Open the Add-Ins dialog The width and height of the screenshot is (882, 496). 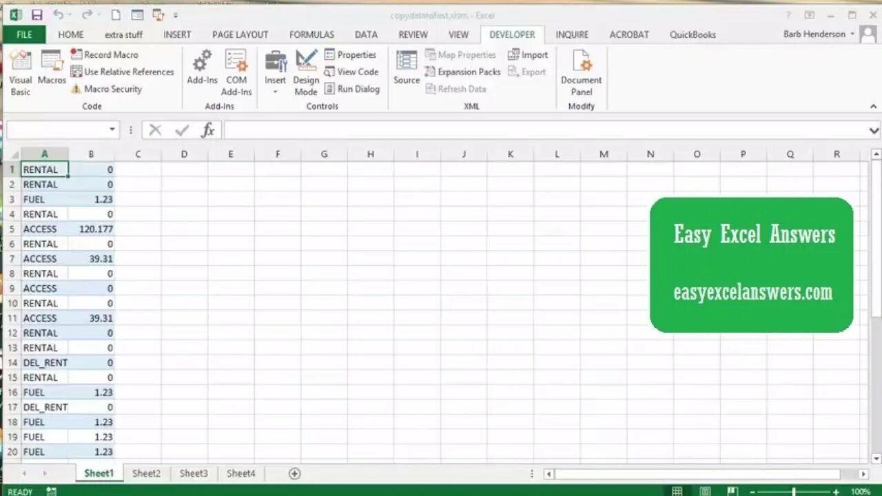coord(202,68)
